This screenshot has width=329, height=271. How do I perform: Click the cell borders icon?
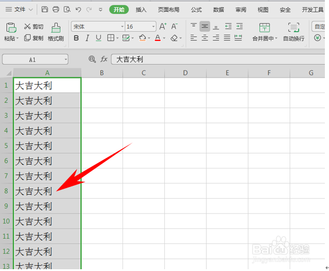(111, 38)
